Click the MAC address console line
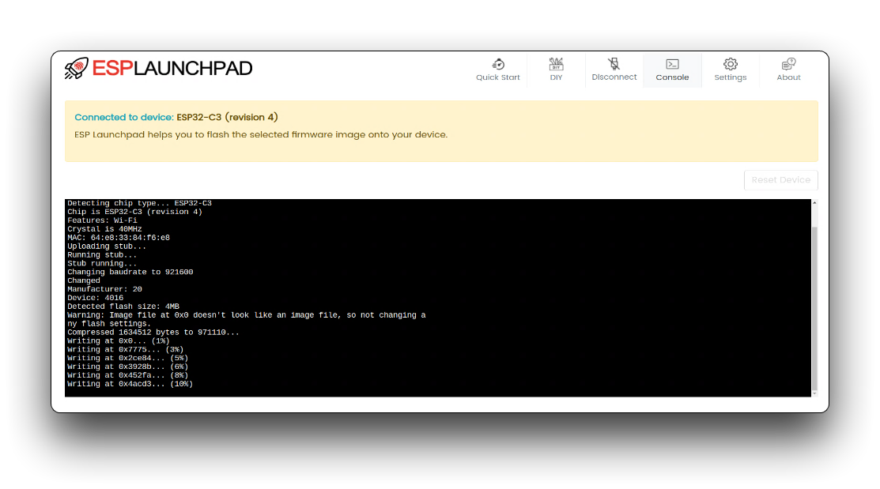The image size is (880, 489). [x=119, y=238]
